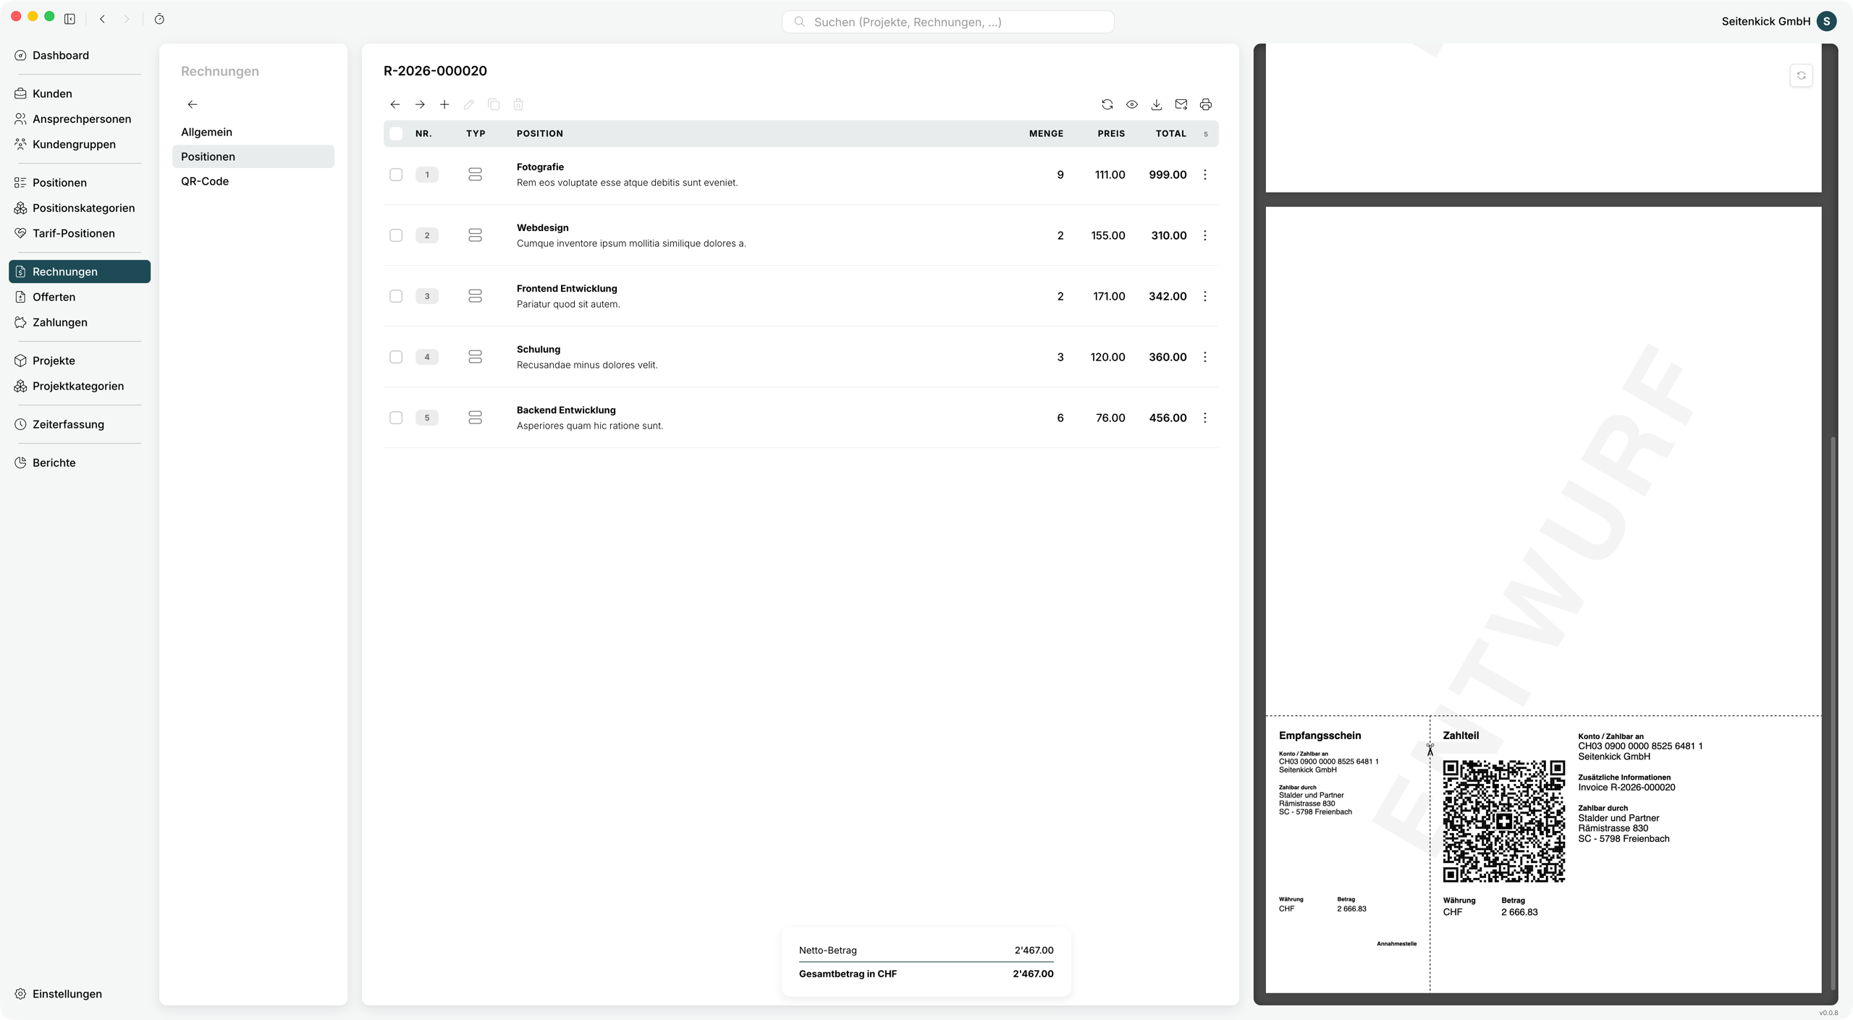Open more options for Schulung row
Screen dimensions: 1853x1020
(1205, 357)
